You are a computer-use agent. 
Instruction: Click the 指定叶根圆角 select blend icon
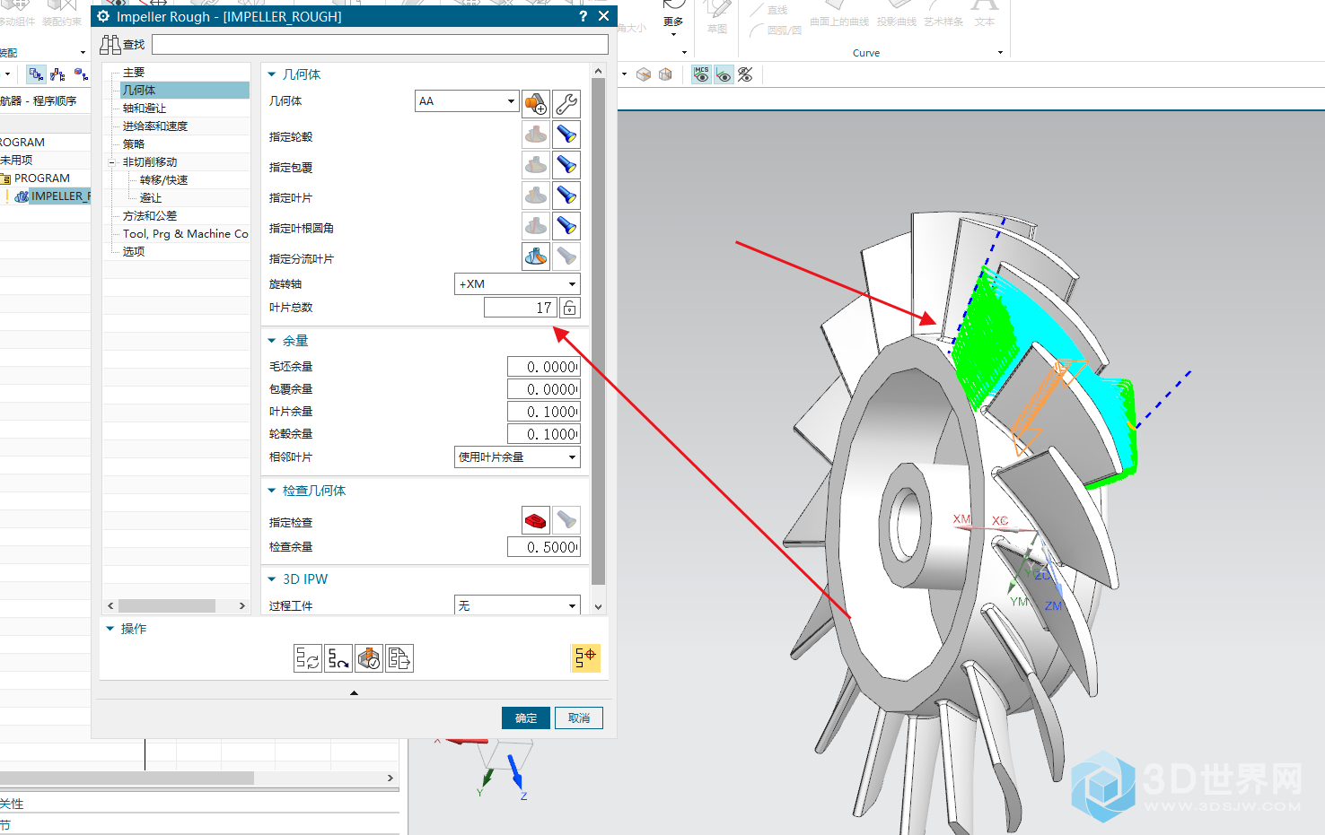tap(536, 227)
